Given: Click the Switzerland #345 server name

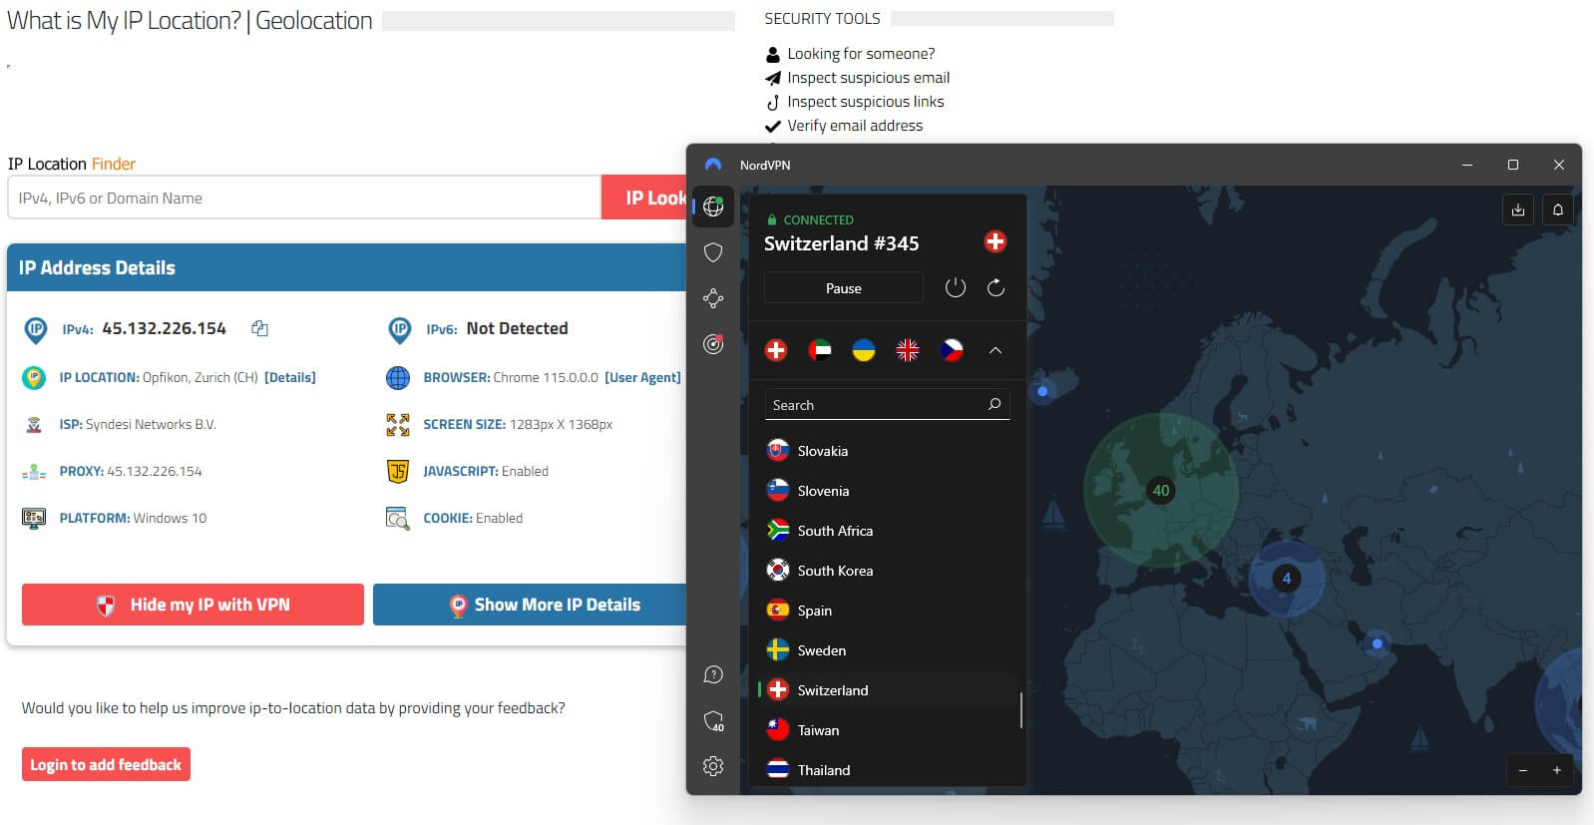Looking at the screenshot, I should pyautogui.click(x=841, y=243).
